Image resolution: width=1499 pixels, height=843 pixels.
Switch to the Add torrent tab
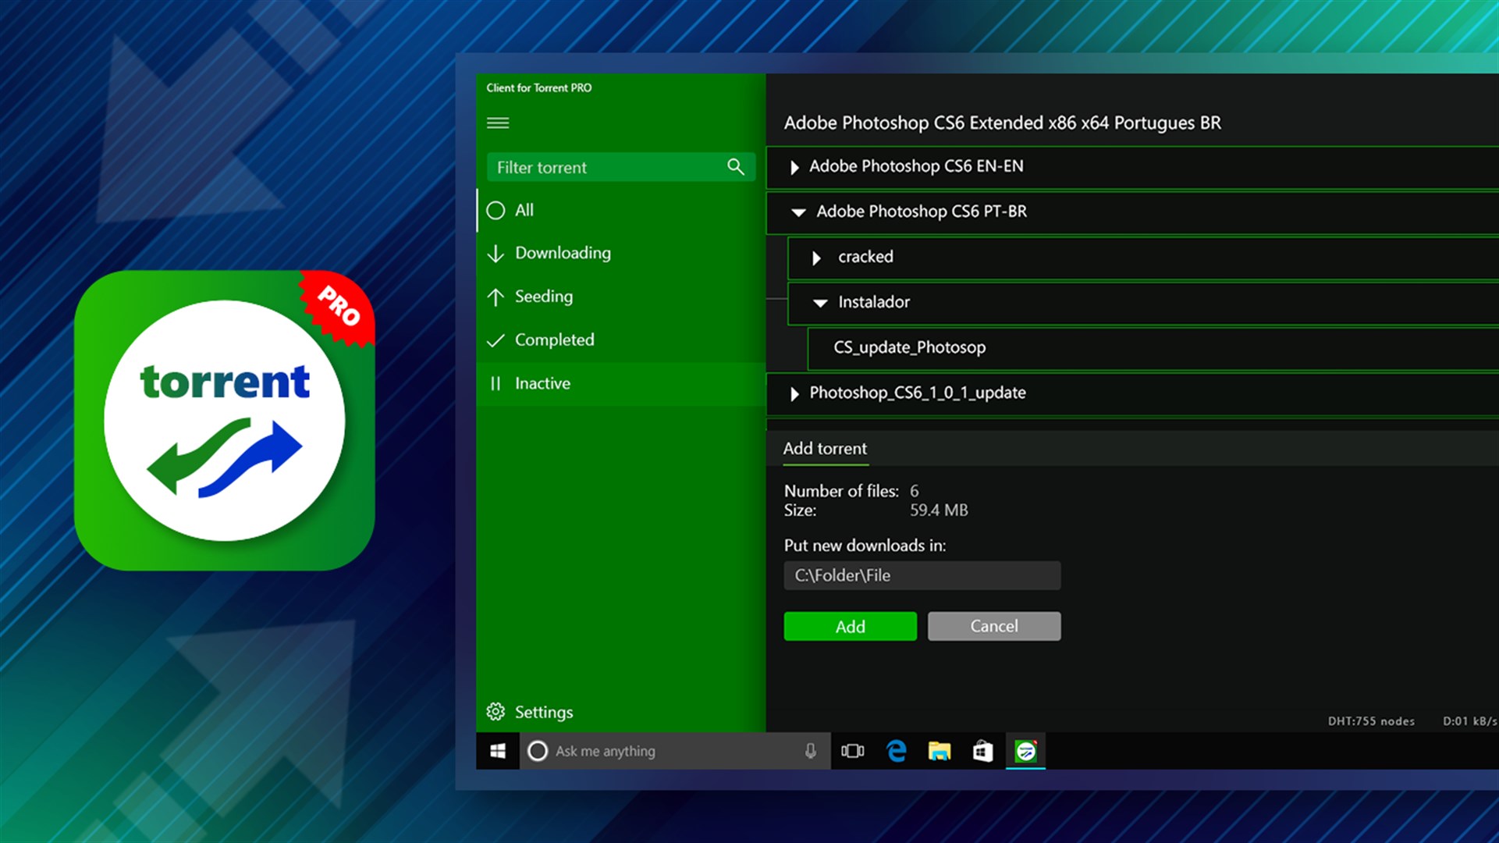825,449
